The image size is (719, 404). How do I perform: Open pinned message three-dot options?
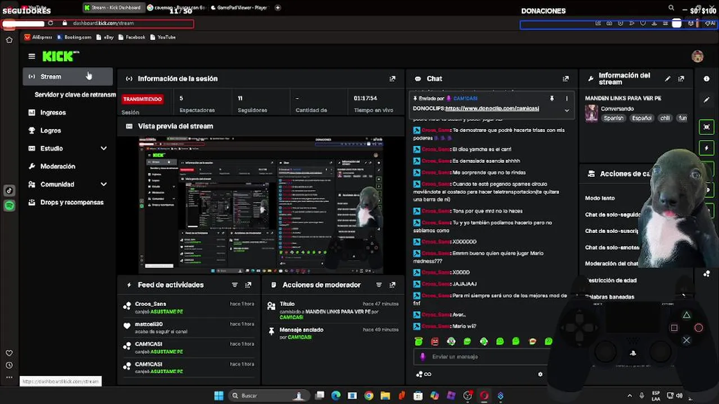[566, 98]
